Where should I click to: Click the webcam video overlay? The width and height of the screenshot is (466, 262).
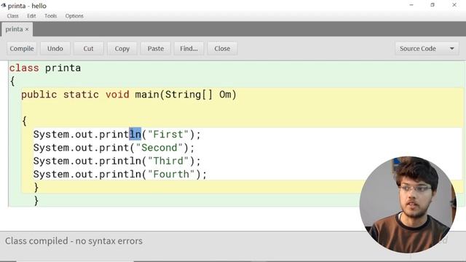[408, 205]
